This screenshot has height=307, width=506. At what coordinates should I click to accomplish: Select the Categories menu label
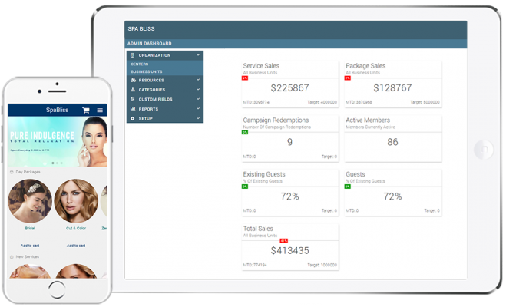[x=152, y=90]
